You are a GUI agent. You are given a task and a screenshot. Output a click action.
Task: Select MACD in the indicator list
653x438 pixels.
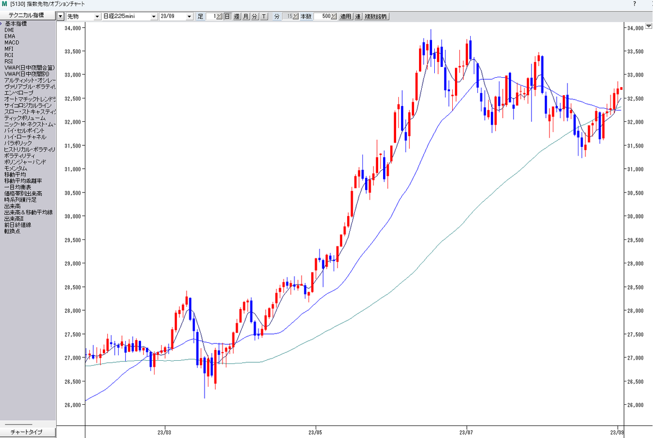pos(11,42)
